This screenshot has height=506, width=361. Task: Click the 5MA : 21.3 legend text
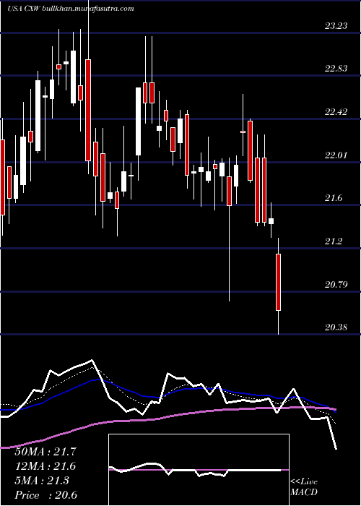pyautogui.click(x=42, y=481)
